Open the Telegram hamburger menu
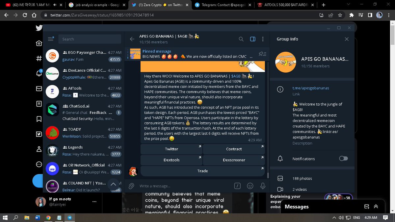This screenshot has height=222, width=395. tap(50, 39)
